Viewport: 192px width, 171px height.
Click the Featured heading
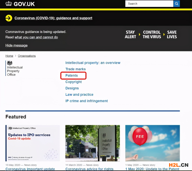coord(16,117)
